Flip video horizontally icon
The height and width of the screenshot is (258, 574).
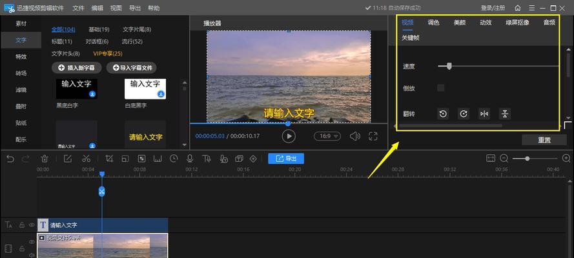coord(484,114)
